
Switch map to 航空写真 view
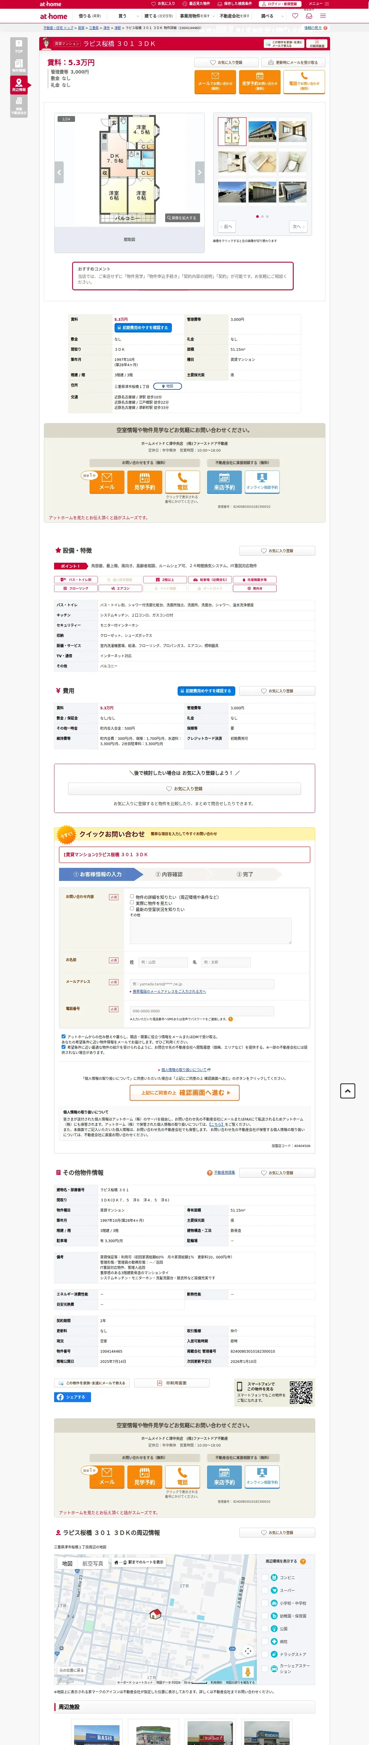93,1564
